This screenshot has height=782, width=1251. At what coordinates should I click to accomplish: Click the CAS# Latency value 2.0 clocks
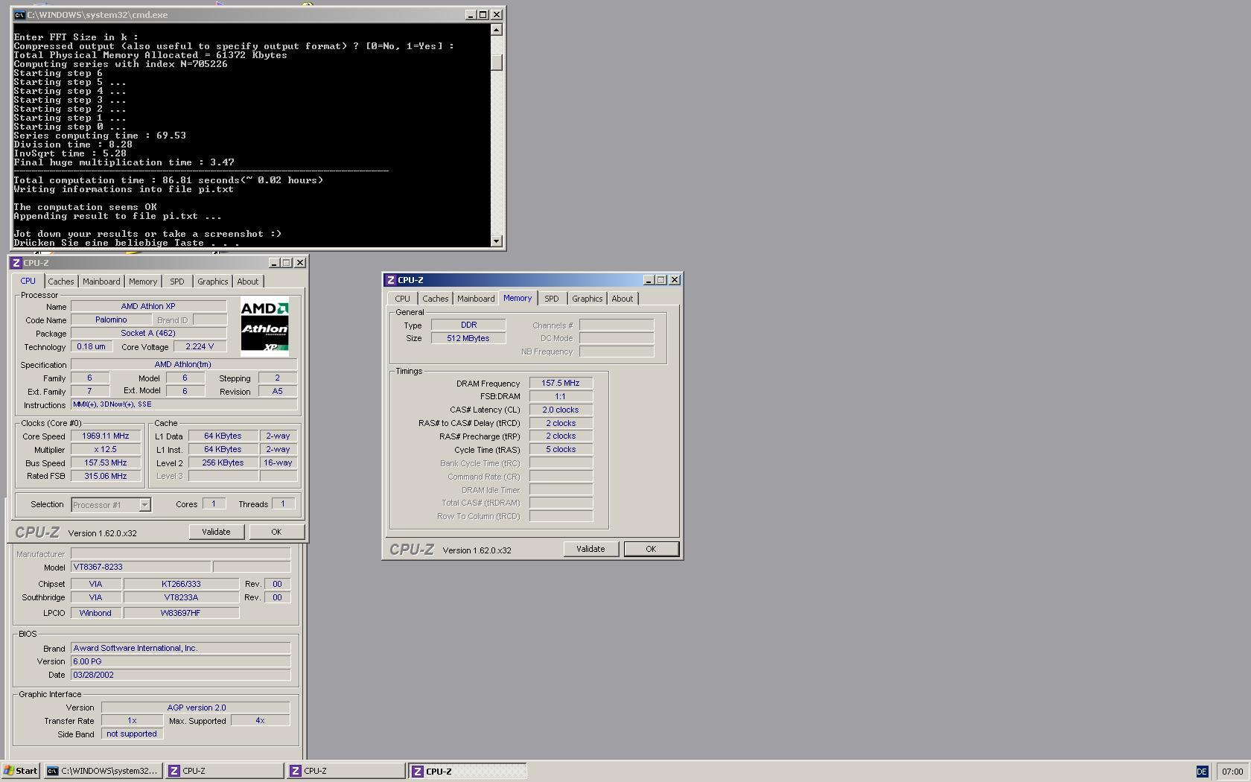[x=561, y=410]
